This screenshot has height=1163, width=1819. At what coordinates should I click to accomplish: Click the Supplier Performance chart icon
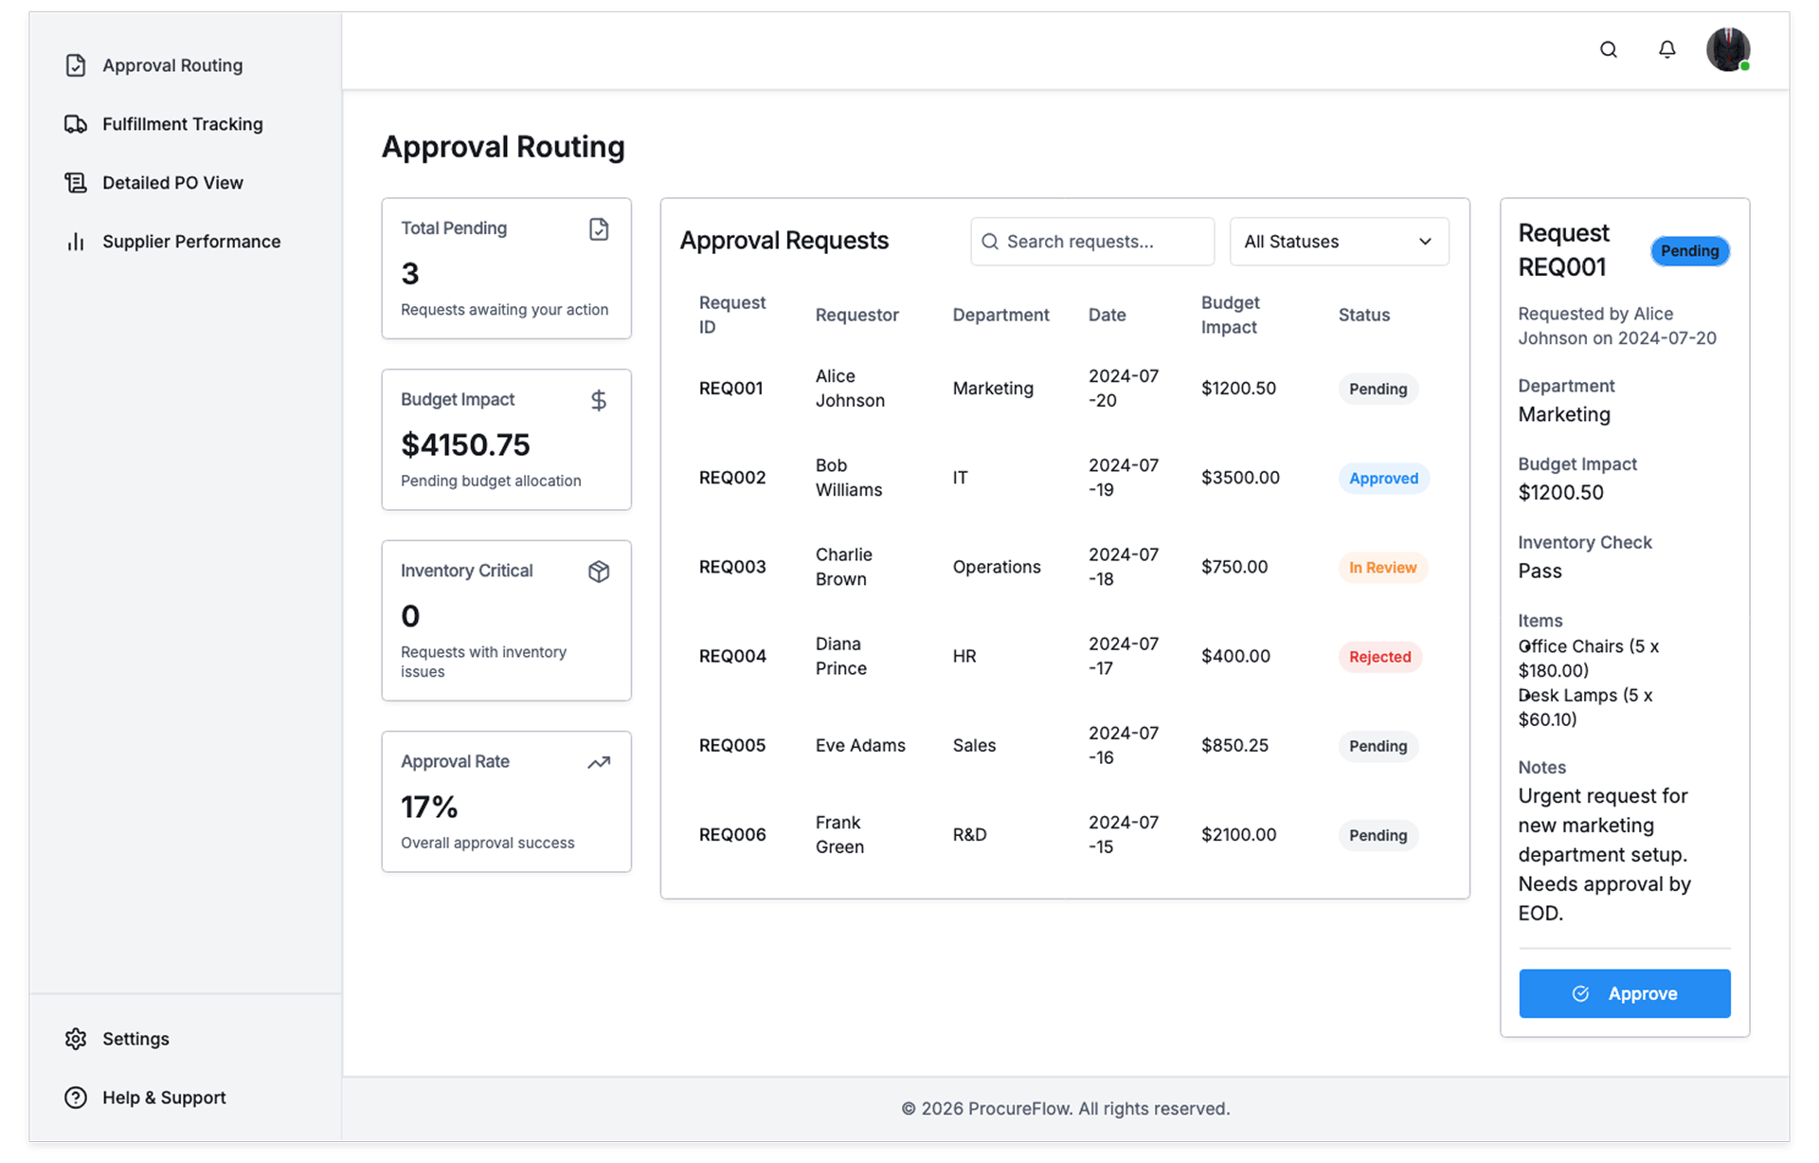76,242
